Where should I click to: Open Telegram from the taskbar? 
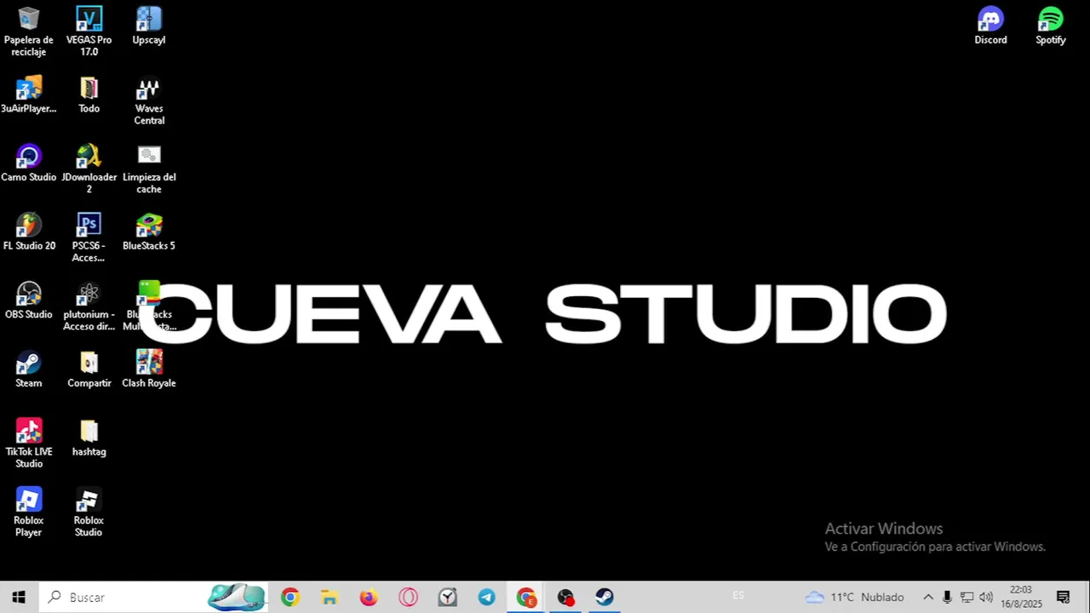tap(486, 597)
